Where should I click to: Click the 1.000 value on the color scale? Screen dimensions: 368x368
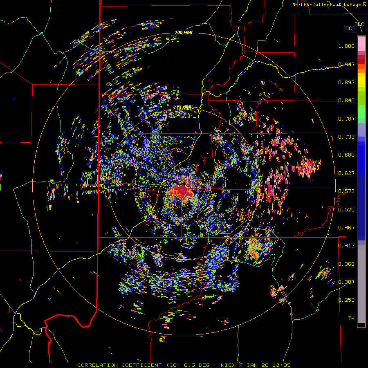346,46
